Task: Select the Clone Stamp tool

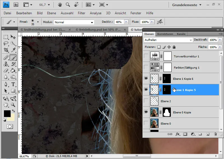Action: coord(6,64)
